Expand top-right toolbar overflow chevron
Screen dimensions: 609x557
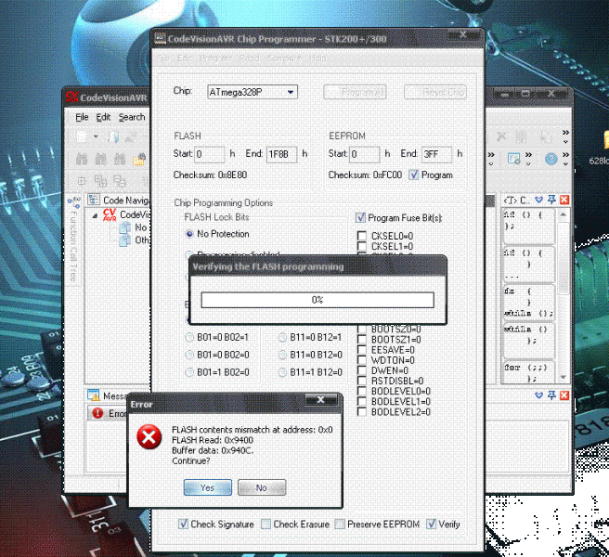566,136
